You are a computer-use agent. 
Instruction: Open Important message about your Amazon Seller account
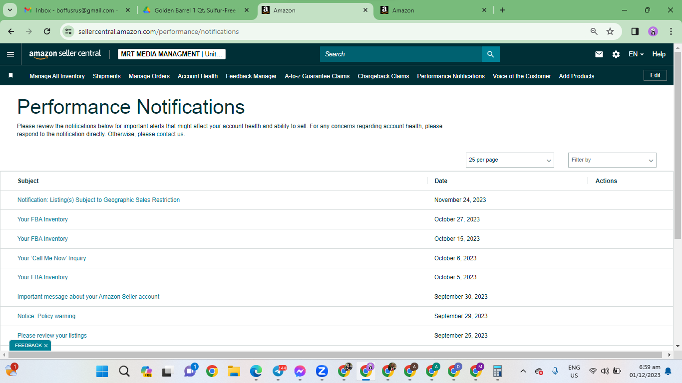(88, 297)
